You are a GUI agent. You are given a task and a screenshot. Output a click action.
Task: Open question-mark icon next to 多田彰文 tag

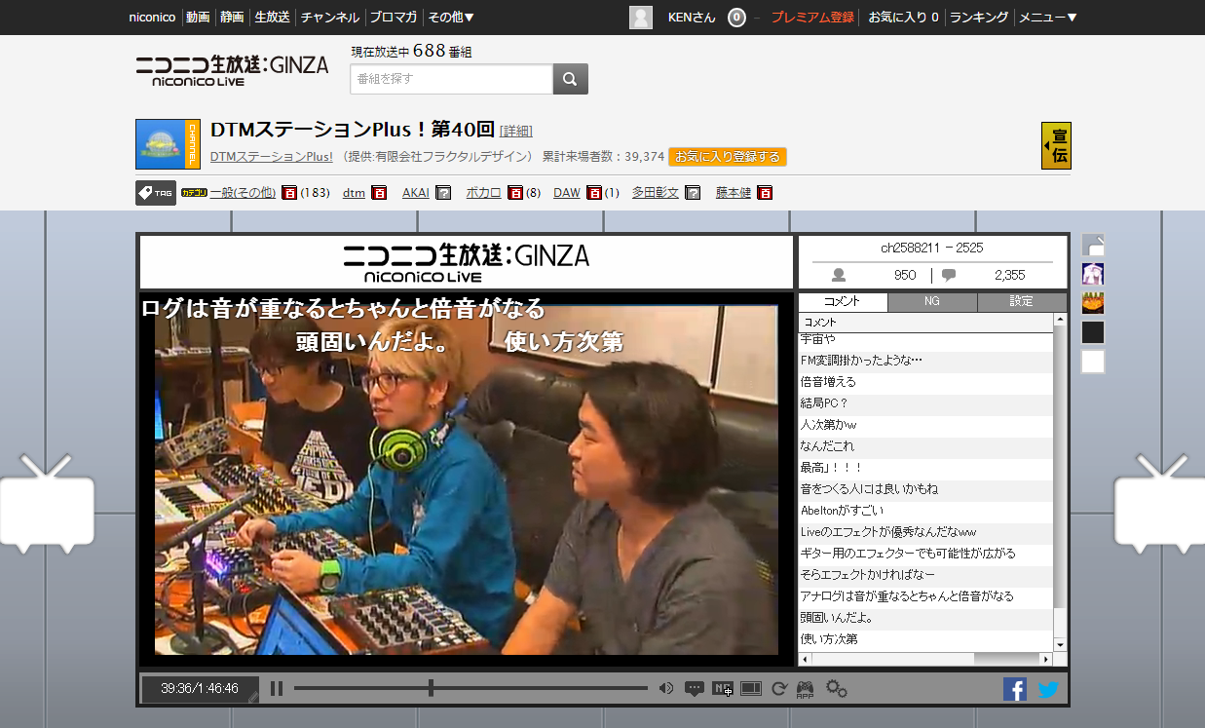(x=693, y=193)
